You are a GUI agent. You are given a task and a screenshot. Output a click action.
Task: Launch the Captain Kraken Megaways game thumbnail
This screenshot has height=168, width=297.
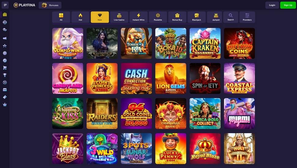[x=205, y=43]
